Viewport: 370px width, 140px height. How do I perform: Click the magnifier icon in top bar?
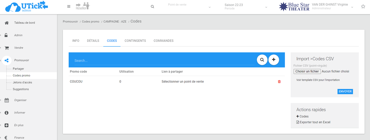pyautogui.click(x=152, y=7)
